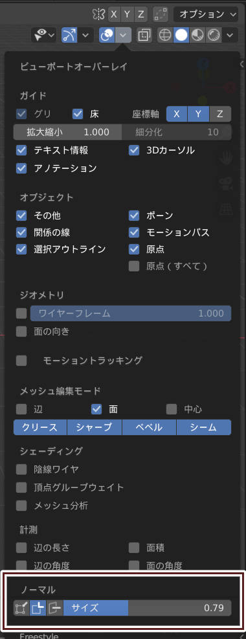
Task: Toggle split normals display icon
Action: (38, 609)
